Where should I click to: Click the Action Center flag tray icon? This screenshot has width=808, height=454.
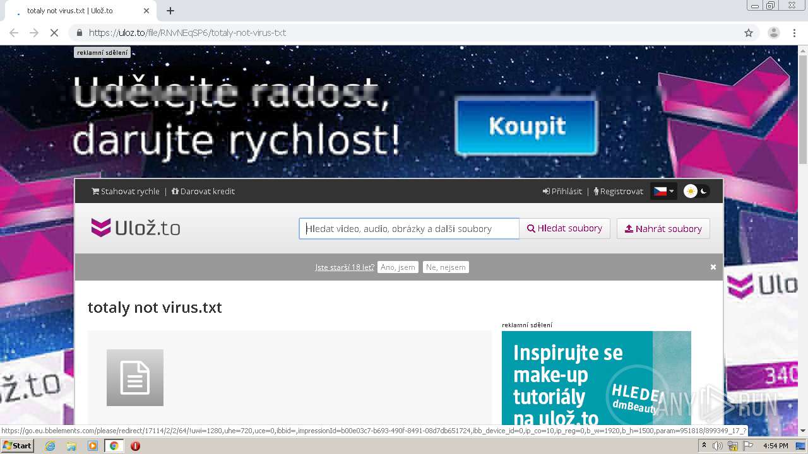click(747, 446)
